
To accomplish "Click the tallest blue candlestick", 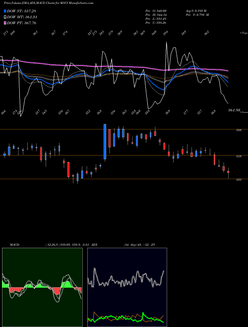I will [105, 142].
